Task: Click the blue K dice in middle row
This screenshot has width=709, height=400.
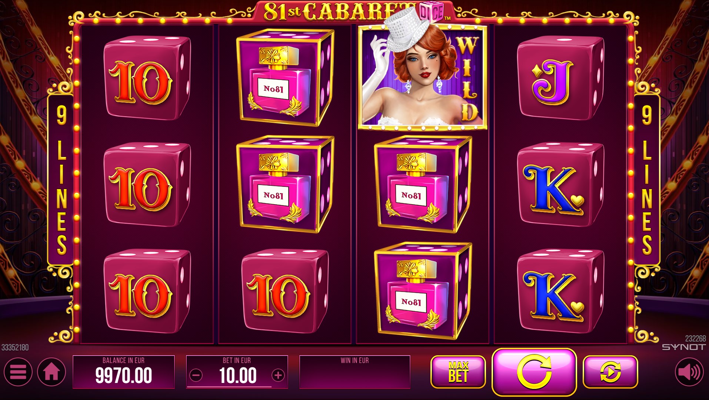Action: (560, 184)
